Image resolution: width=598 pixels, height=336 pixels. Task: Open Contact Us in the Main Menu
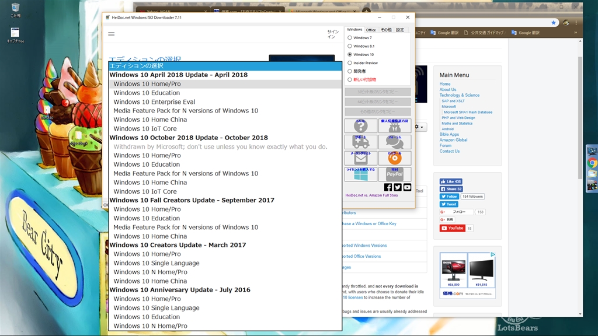click(x=449, y=151)
